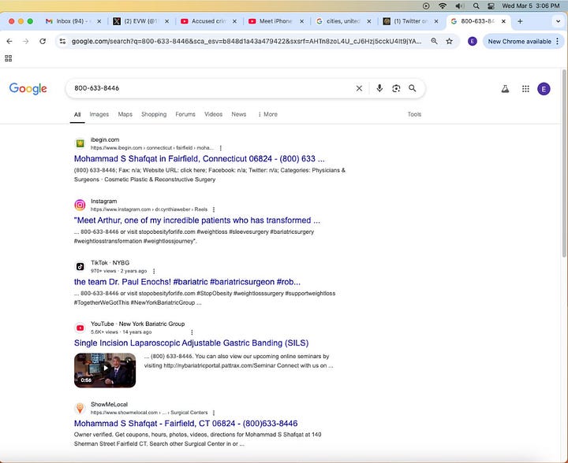Open Chrome profile avatar in toolbar
Screen dimensions: 568x463
pos(472,41)
